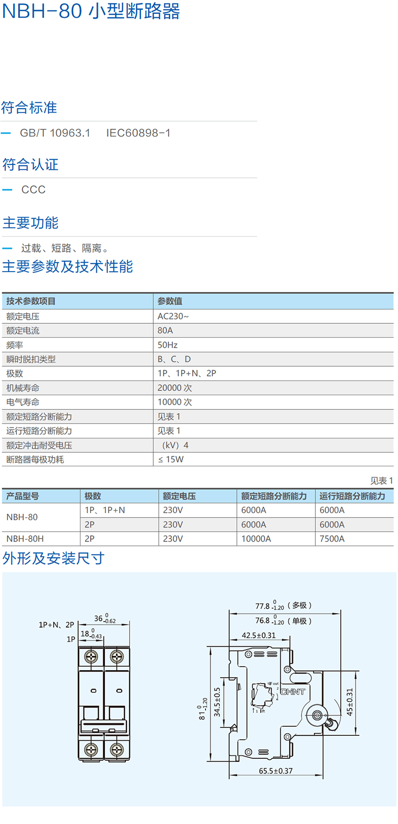
Task: Click the value "10000 次"
Action: click(175, 402)
